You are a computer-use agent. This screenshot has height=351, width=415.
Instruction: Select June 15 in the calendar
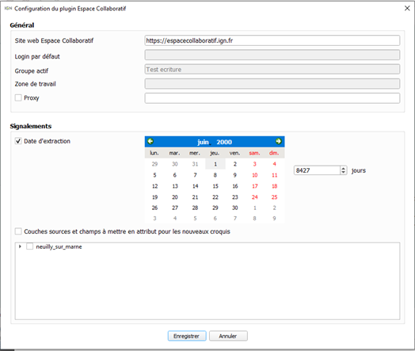coord(215,186)
